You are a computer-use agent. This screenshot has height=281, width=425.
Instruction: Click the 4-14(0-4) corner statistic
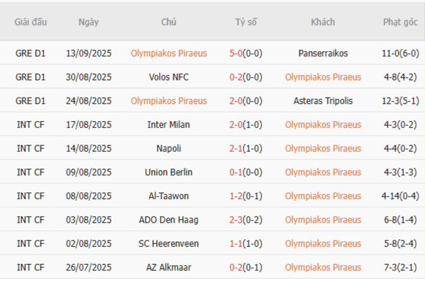400,196
